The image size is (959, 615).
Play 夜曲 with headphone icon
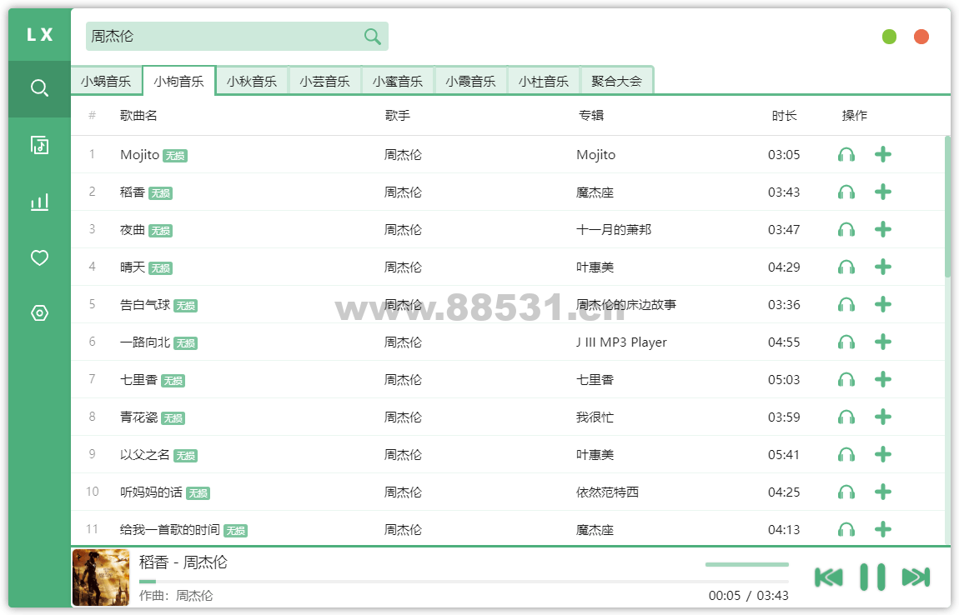pyautogui.click(x=846, y=230)
